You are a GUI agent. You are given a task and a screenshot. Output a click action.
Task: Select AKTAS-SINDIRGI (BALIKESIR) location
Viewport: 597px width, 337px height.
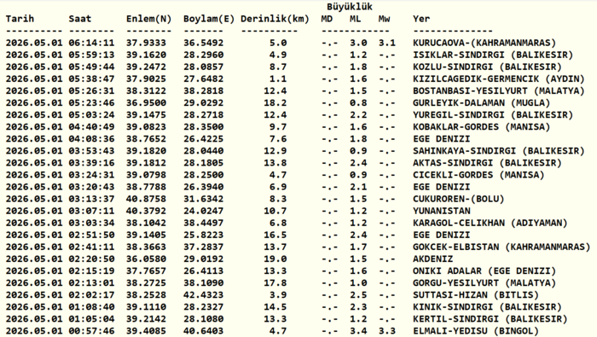pos(487,163)
